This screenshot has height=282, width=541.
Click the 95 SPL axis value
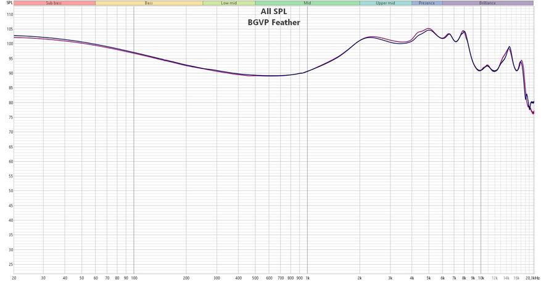(x=11, y=58)
